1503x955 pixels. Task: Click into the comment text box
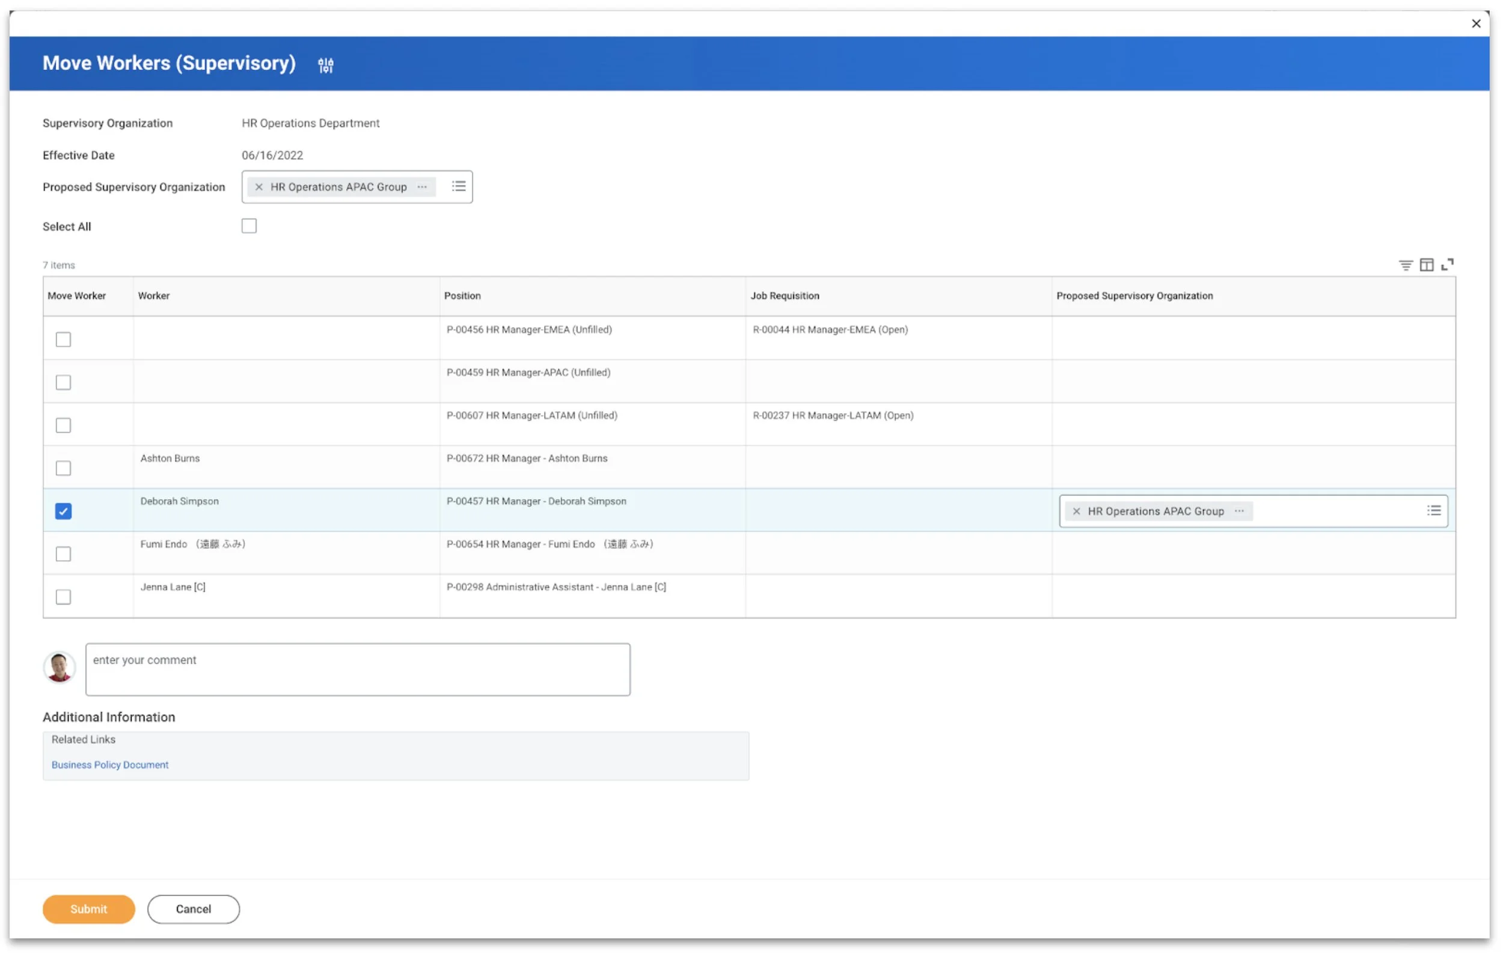(358, 670)
